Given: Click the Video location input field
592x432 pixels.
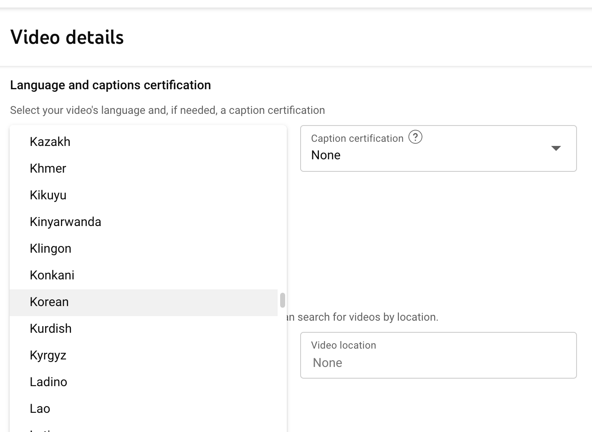Looking at the screenshot, I should [x=438, y=362].
